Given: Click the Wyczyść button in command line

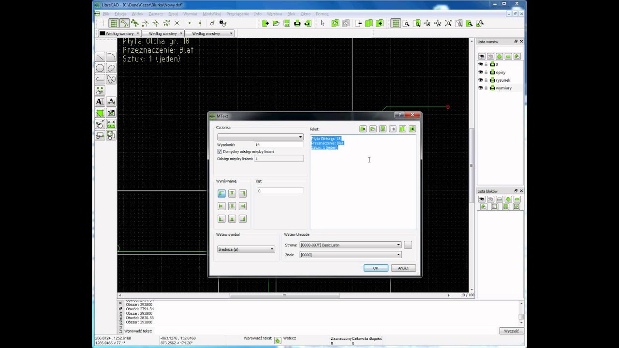Looking at the screenshot, I should coord(511,331).
